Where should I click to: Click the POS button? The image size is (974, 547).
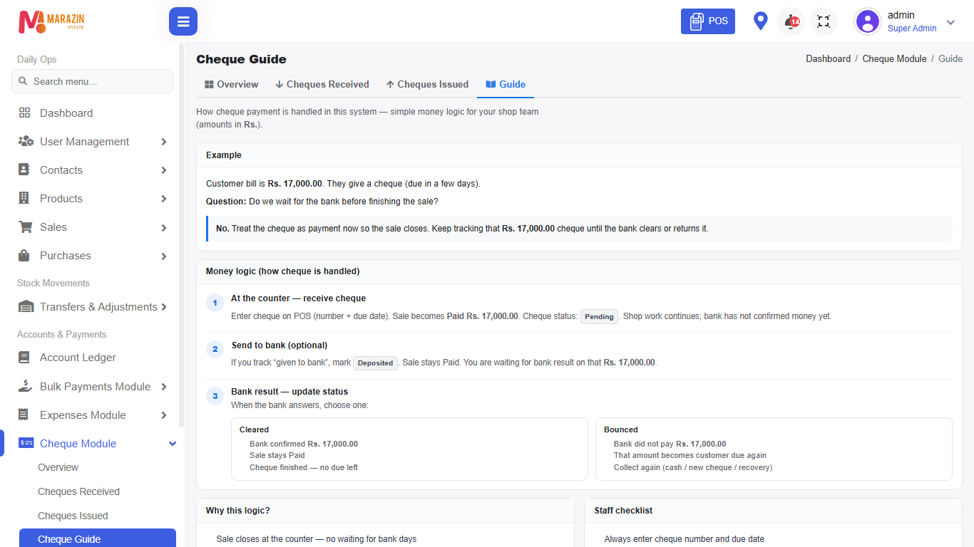(x=708, y=21)
